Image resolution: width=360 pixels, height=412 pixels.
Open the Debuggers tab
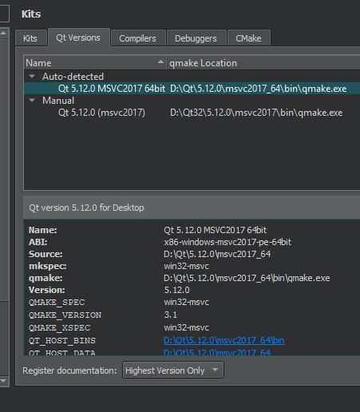tap(196, 38)
